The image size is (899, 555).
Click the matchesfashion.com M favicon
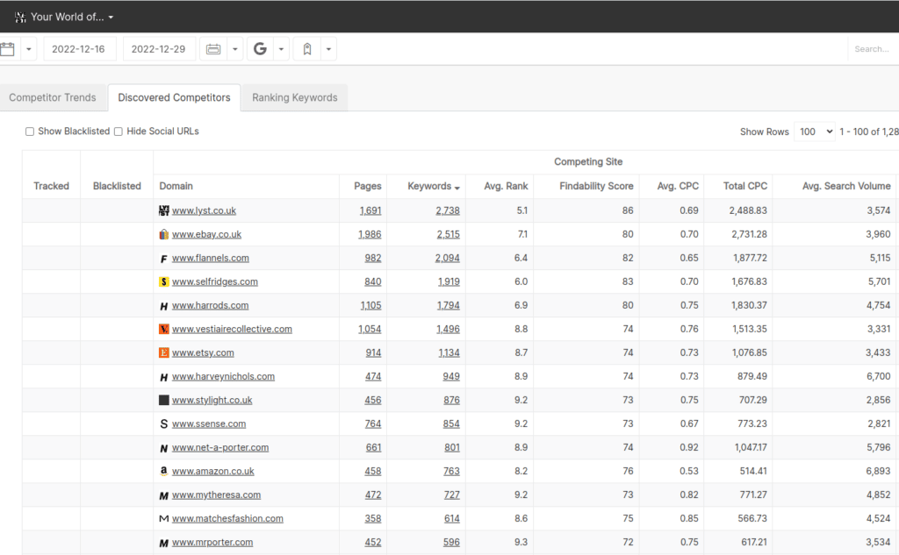[164, 519]
